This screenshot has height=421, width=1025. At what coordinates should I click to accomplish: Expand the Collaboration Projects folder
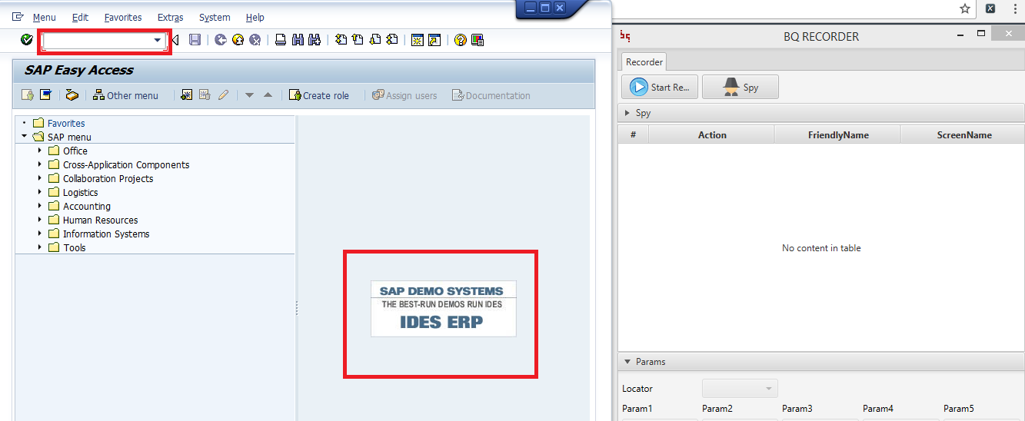[40, 178]
